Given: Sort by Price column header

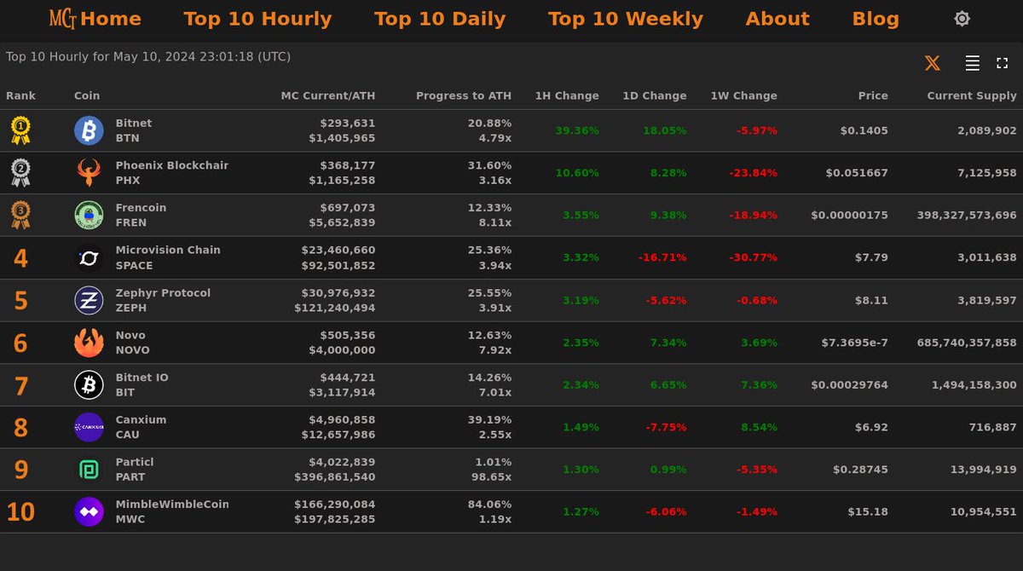Looking at the screenshot, I should (873, 95).
